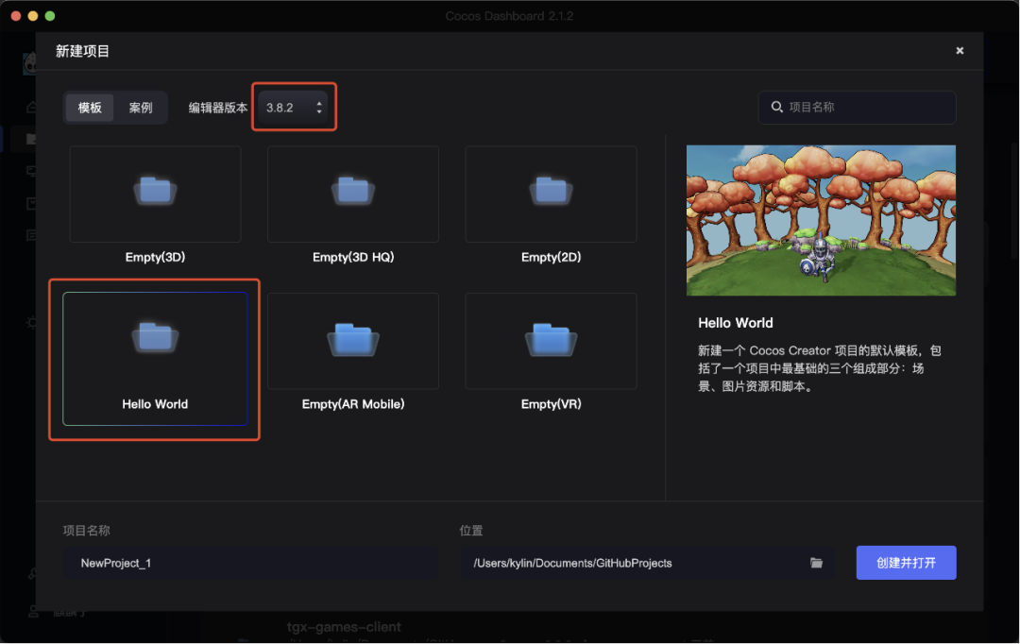Edit the NewProject_1 project name field
The width and height of the screenshot is (1020, 644).
251,563
